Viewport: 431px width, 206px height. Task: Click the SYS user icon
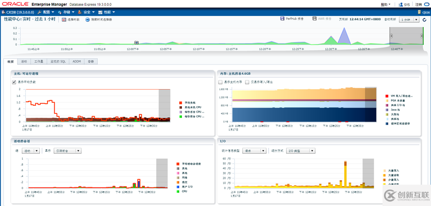click(x=400, y=4)
